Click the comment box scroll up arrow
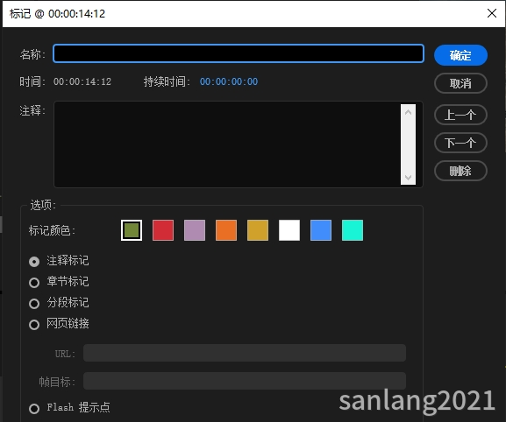Screen dimensions: 506x422 coord(408,112)
